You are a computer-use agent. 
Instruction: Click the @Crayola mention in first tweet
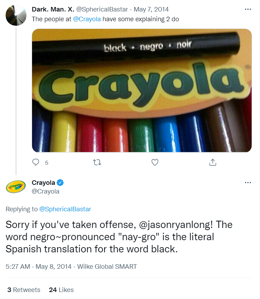(x=87, y=19)
